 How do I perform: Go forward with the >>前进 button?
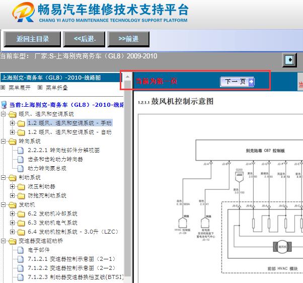[x=128, y=39]
